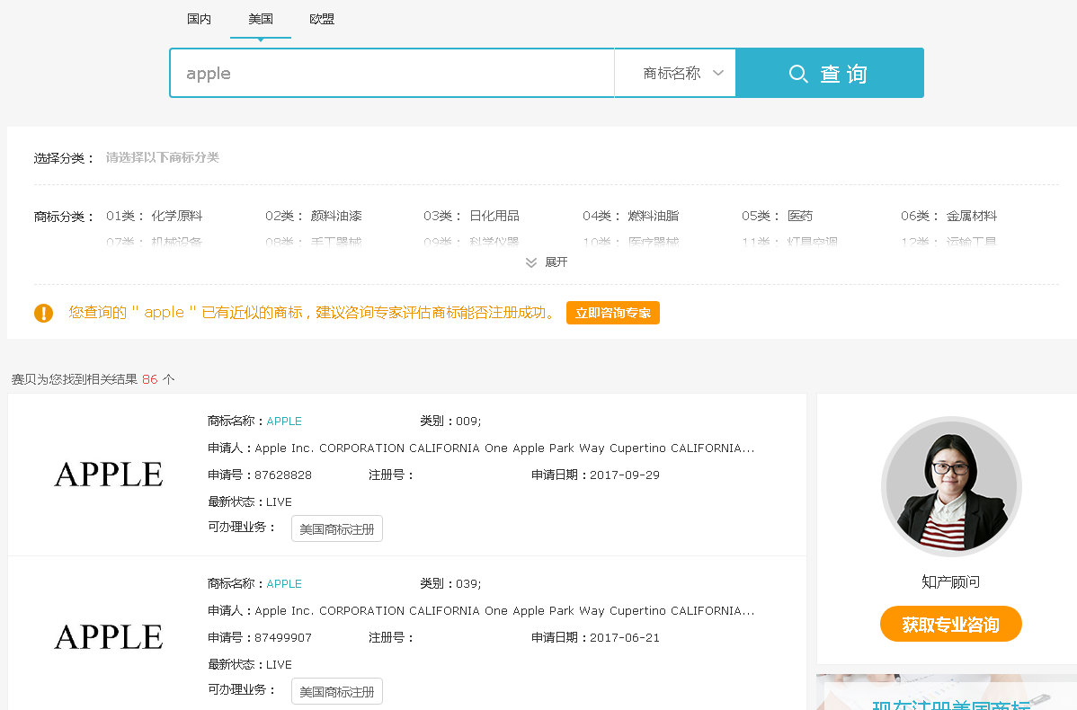Click the orange warning exclamation icon
Image resolution: width=1077 pixels, height=710 pixels.
(43, 313)
